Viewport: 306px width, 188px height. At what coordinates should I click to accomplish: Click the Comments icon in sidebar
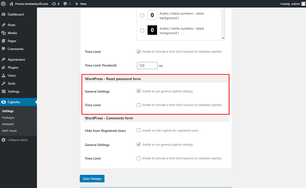point(3,49)
